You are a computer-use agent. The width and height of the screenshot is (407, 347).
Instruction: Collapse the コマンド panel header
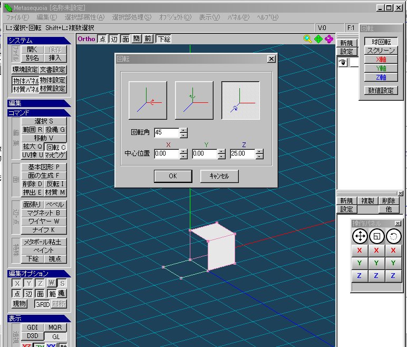(39, 113)
